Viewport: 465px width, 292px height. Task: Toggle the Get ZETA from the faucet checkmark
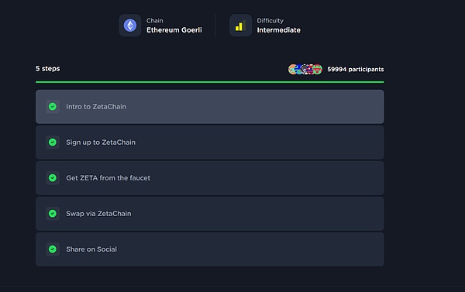point(53,178)
